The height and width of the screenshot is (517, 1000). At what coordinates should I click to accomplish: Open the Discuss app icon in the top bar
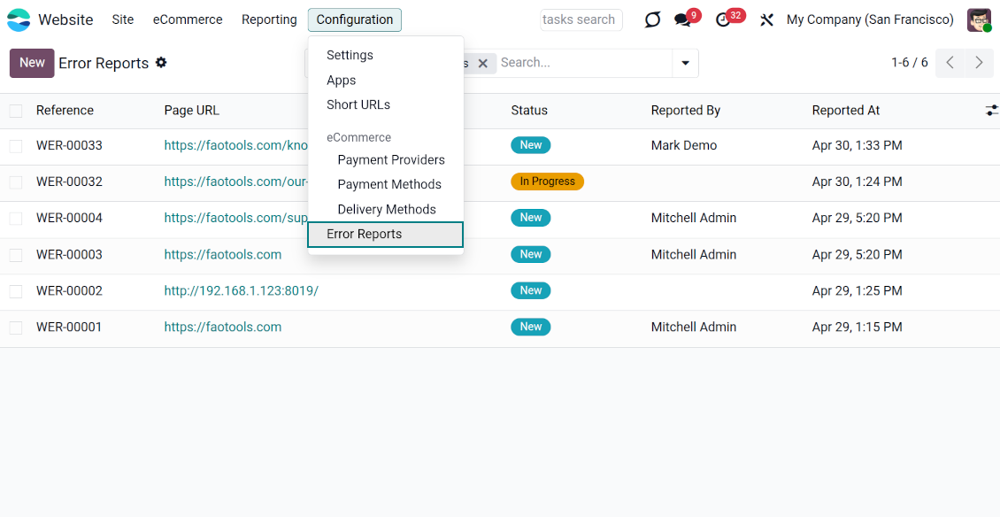[x=652, y=19]
